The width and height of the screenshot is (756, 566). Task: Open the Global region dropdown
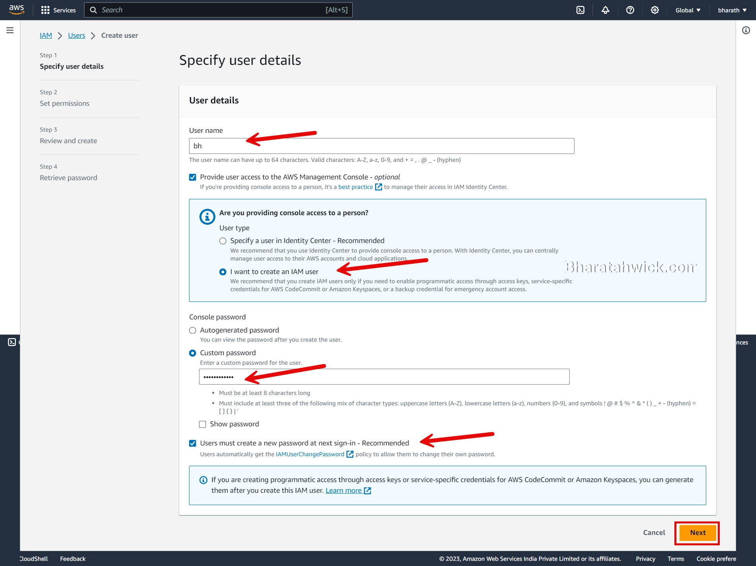click(688, 10)
